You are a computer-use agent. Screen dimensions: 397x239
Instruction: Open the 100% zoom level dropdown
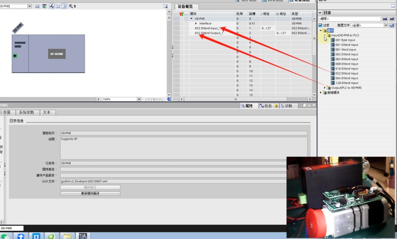139,99
